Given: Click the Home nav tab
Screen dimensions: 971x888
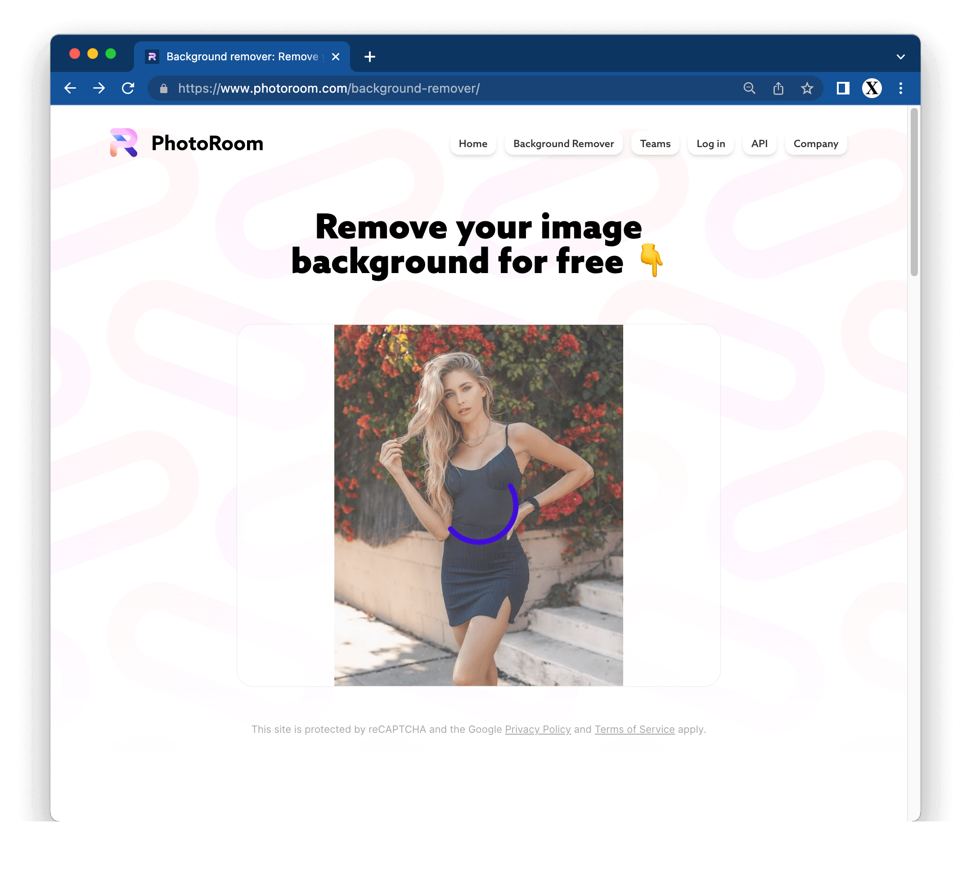Looking at the screenshot, I should pos(472,143).
